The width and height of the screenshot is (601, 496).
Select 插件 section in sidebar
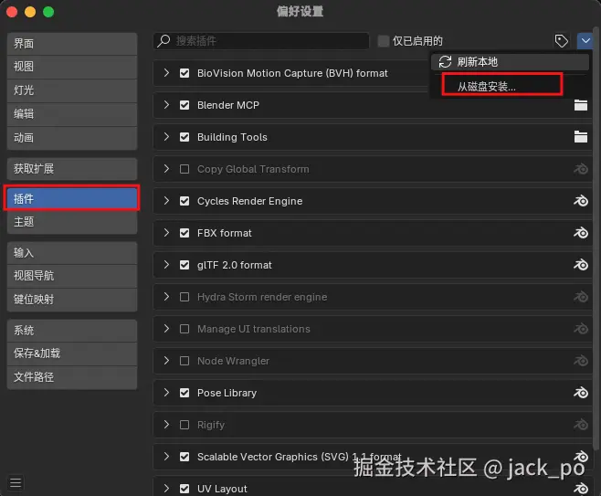(72, 198)
